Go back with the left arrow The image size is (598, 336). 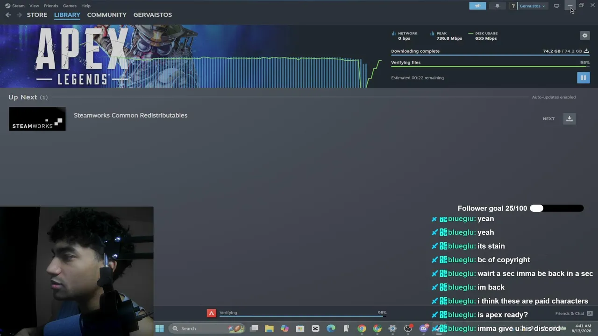coord(8,15)
